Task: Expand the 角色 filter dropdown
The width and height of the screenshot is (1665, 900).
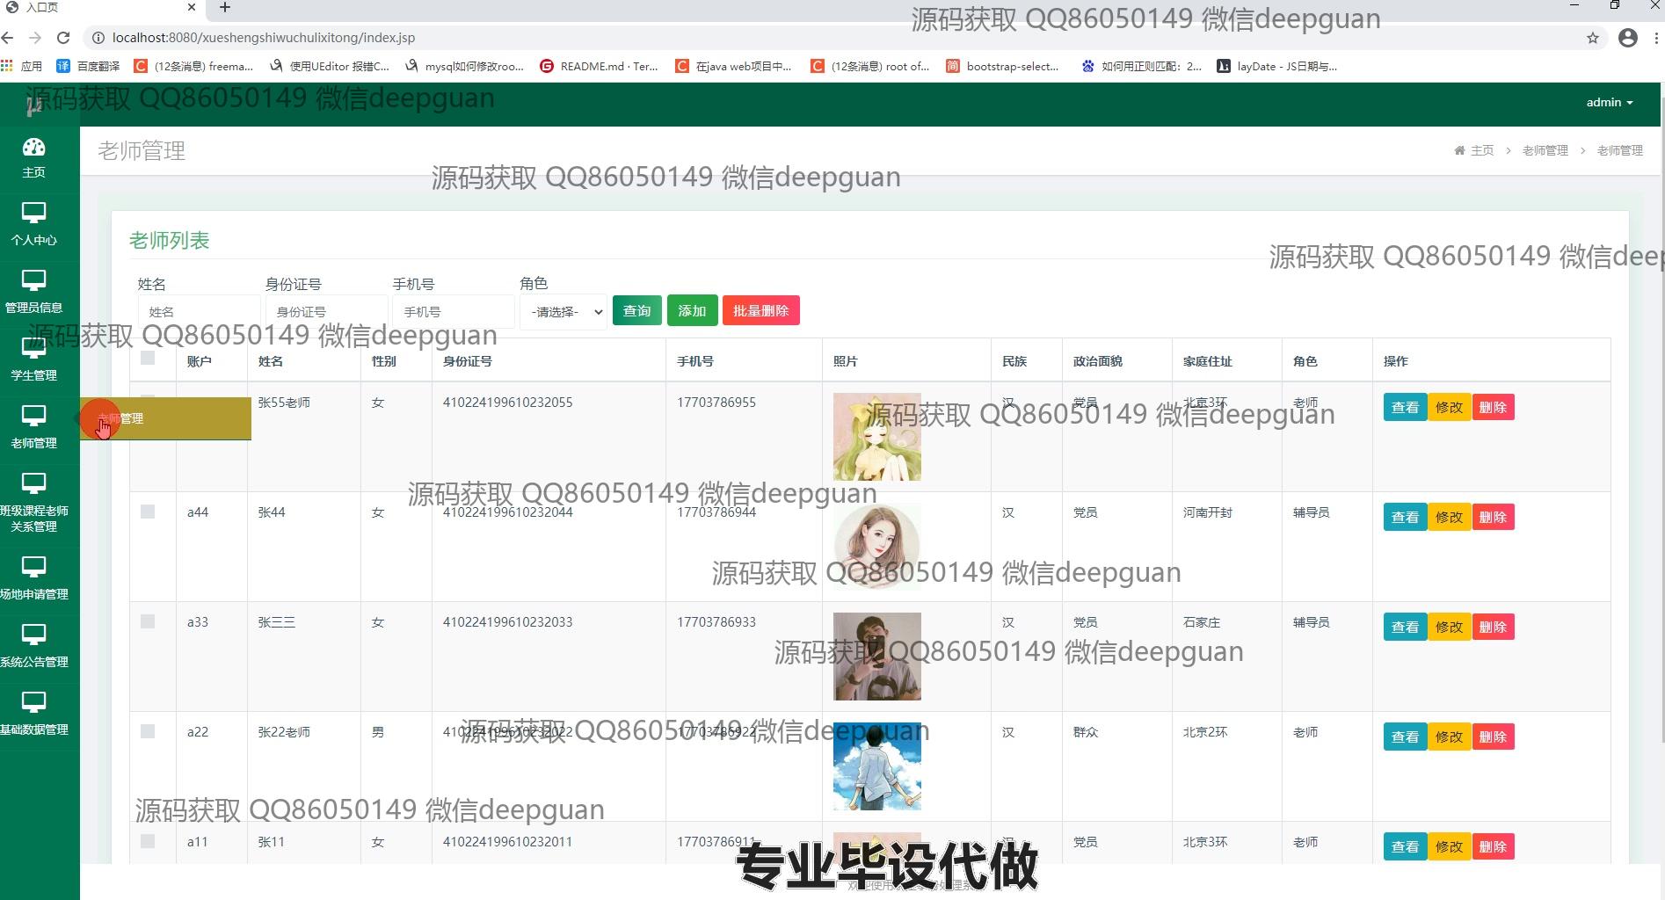Action: pos(563,312)
